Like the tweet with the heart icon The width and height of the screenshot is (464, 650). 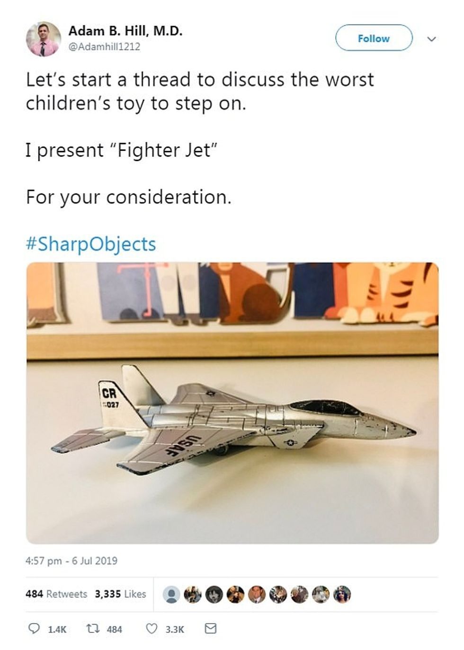151,629
